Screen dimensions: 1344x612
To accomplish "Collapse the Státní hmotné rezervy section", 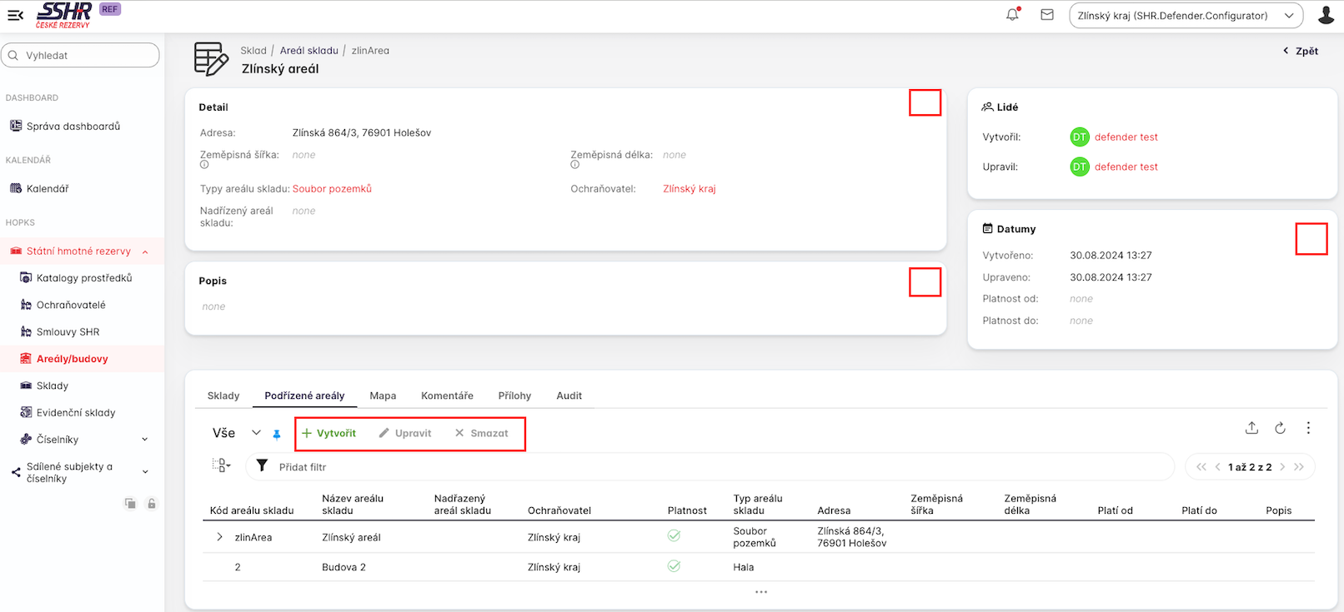I will pos(145,251).
